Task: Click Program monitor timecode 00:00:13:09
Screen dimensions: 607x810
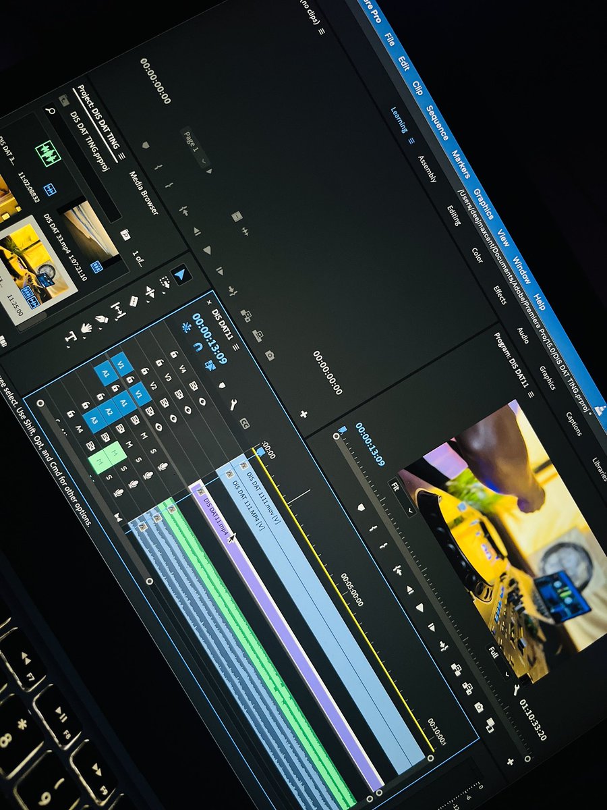Action: coord(370,444)
